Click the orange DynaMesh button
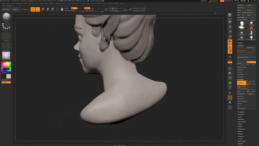The image size is (259, 146). click(x=242, y=83)
